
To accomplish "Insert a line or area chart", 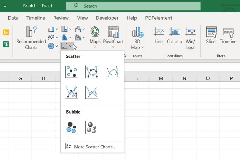I will (x=51, y=37).
